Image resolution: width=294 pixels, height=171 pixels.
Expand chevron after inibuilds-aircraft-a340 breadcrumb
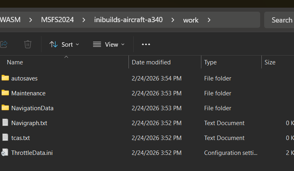pos(173,20)
